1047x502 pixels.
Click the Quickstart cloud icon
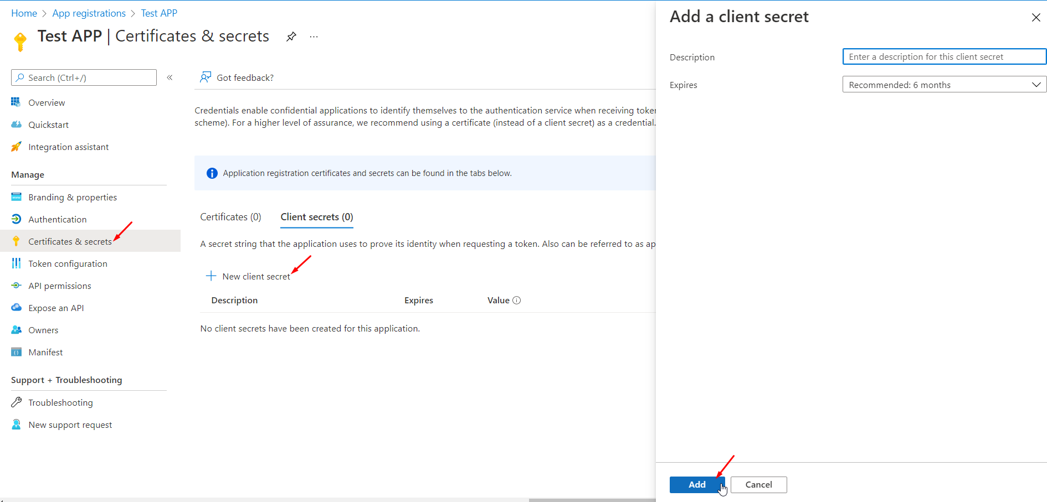coord(16,125)
